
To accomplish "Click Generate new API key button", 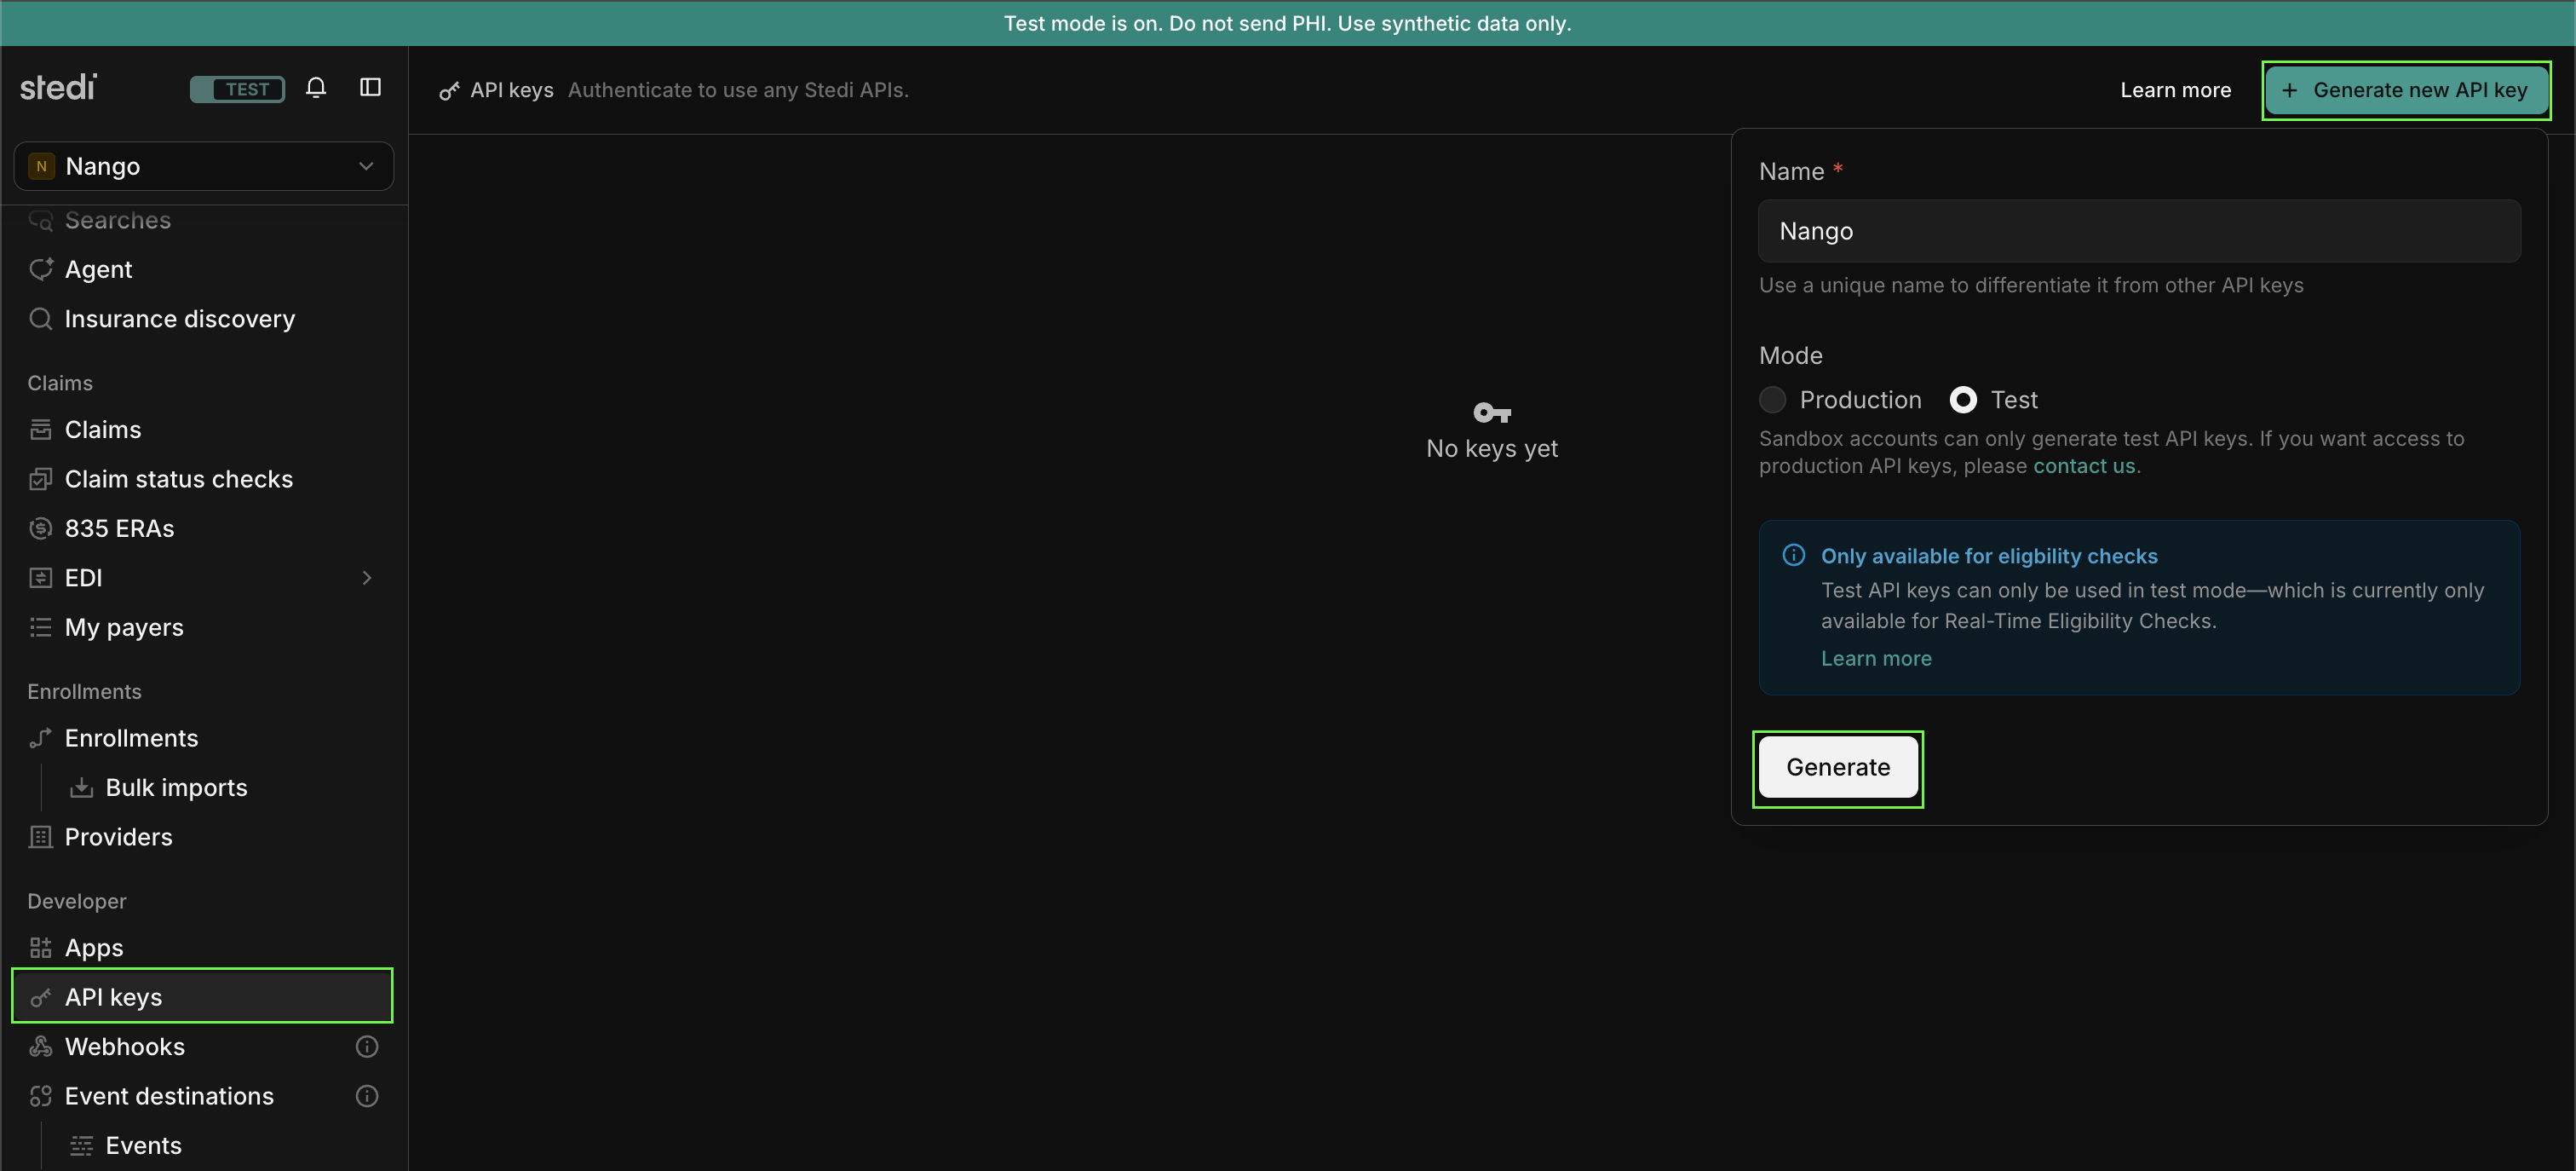I will [x=2406, y=90].
